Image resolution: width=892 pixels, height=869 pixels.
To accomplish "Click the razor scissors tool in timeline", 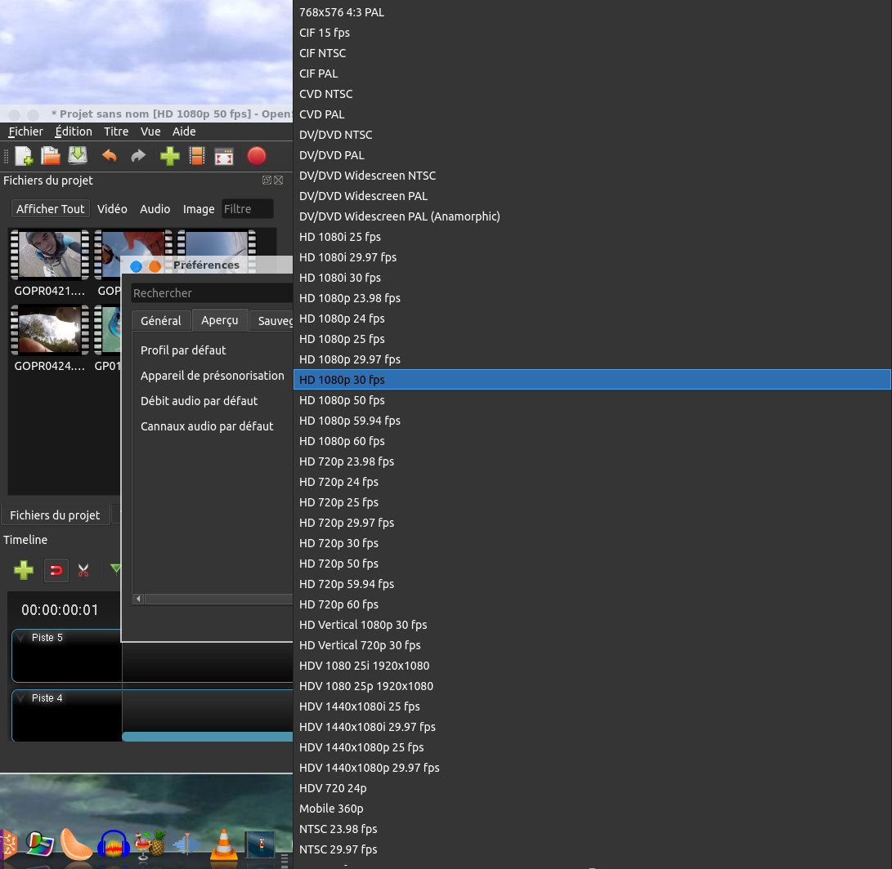I will (x=83, y=570).
